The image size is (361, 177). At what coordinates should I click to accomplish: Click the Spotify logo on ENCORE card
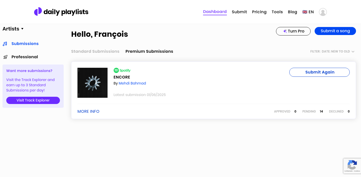point(122,70)
